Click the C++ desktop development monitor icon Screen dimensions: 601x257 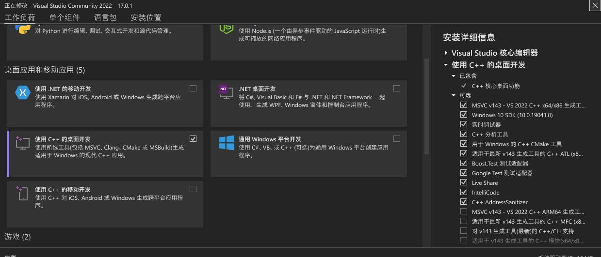23,142
